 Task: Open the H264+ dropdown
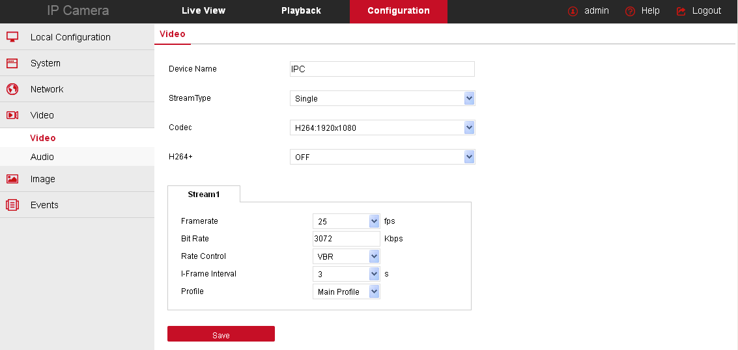(x=382, y=157)
